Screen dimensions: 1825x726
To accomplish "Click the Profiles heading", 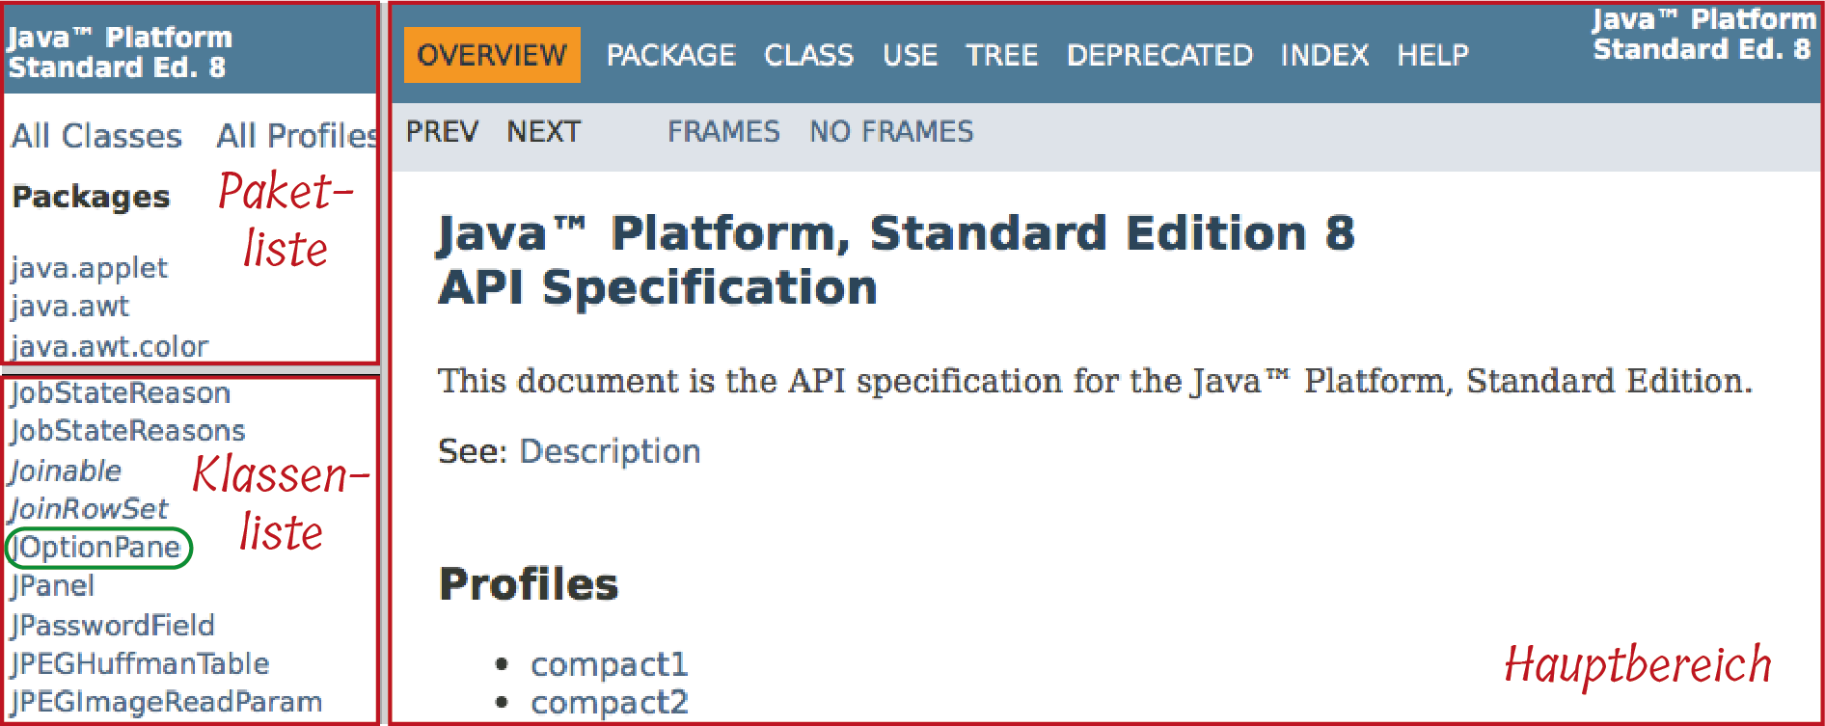I will point(529,584).
